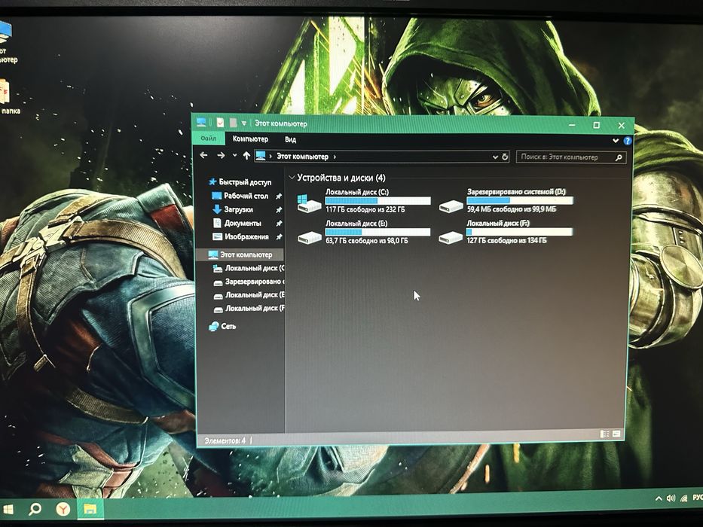The width and height of the screenshot is (703, 527).
Task: Select Быстрый доступ in navigation pane
Action: tap(245, 182)
